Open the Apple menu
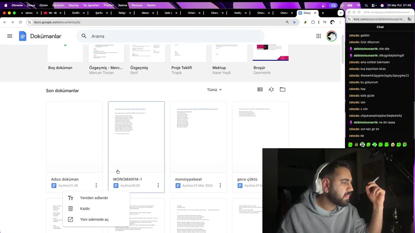Screen dimensions: 415x233 click(6, 5)
